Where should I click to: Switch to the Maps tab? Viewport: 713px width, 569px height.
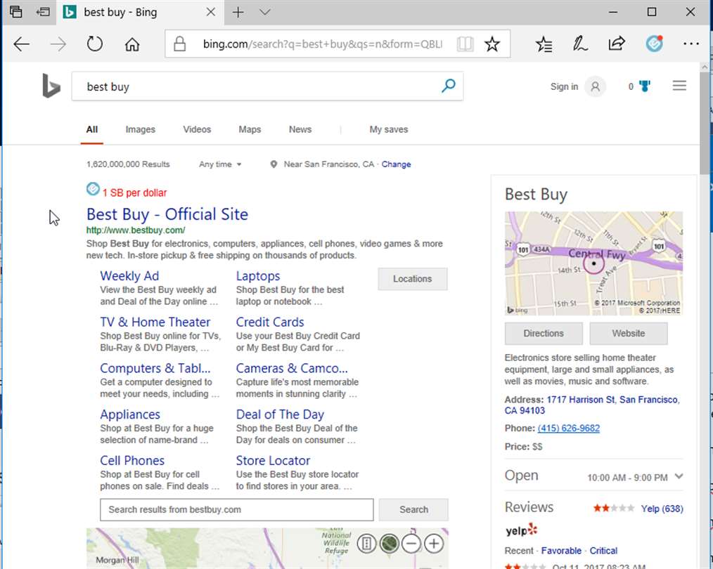pos(250,129)
